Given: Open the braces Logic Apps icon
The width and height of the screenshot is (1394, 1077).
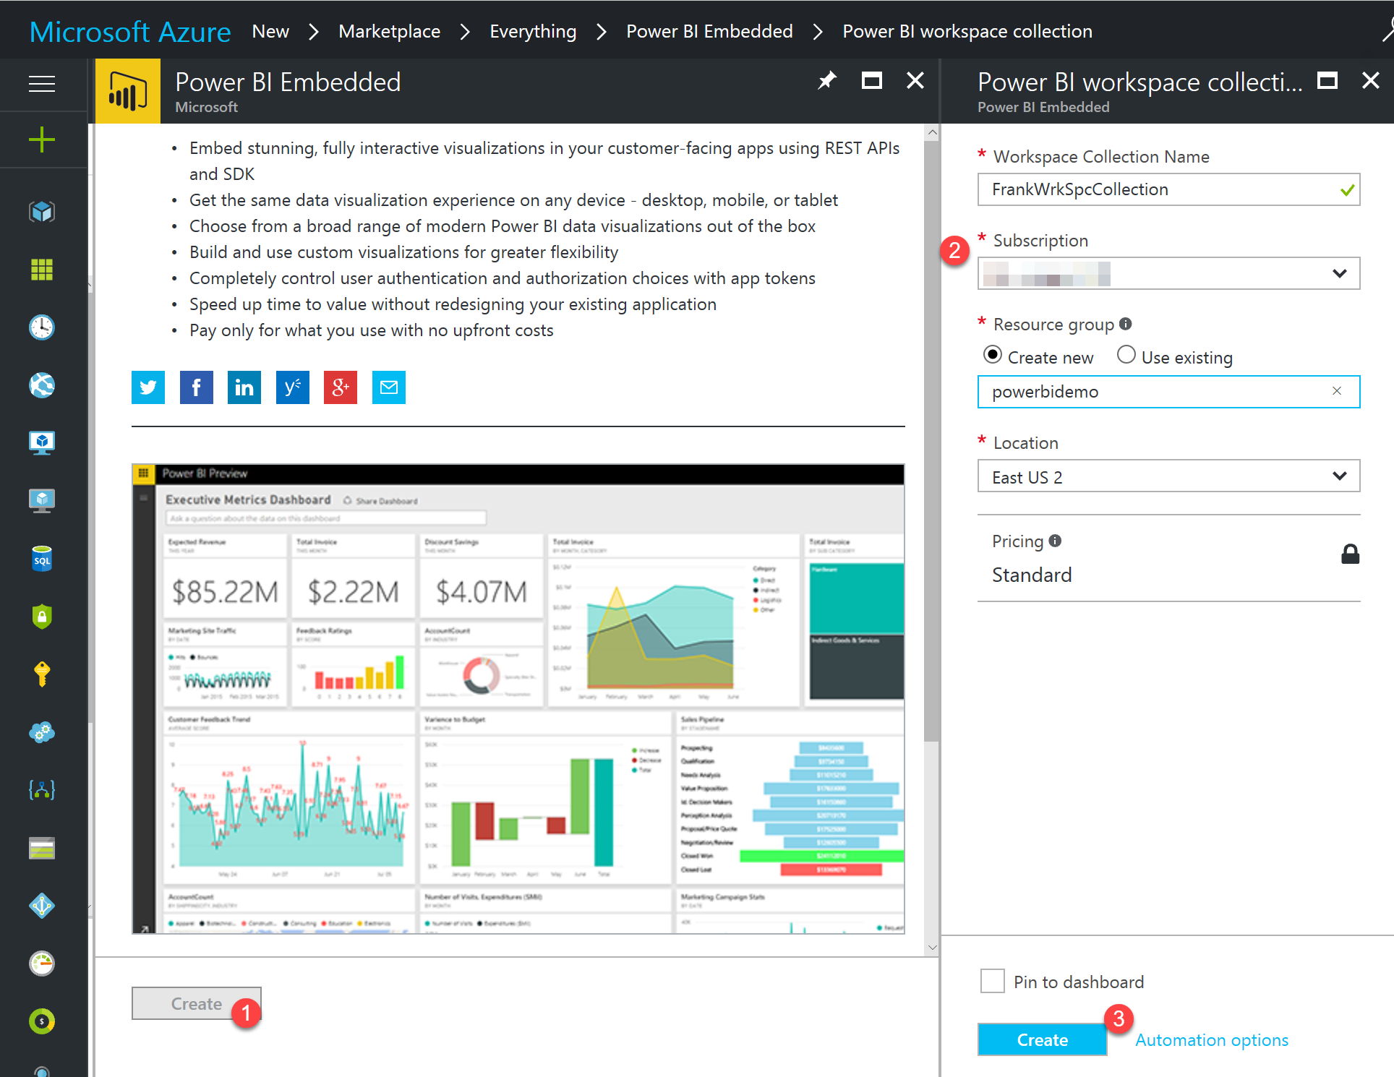Looking at the screenshot, I should (42, 790).
